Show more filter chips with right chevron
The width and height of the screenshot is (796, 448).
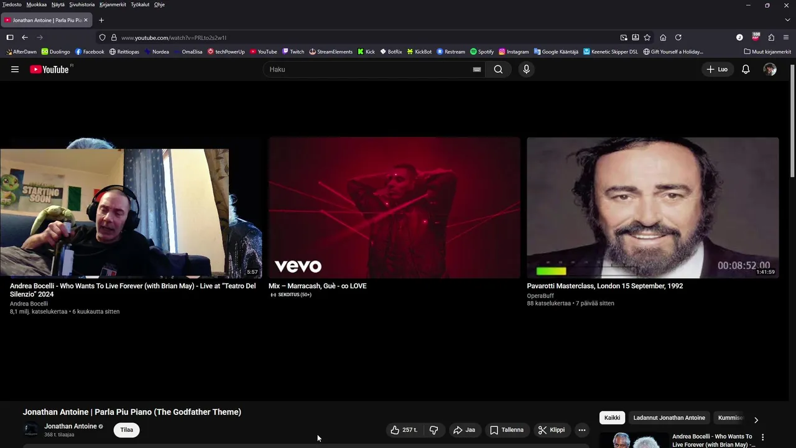click(756, 420)
